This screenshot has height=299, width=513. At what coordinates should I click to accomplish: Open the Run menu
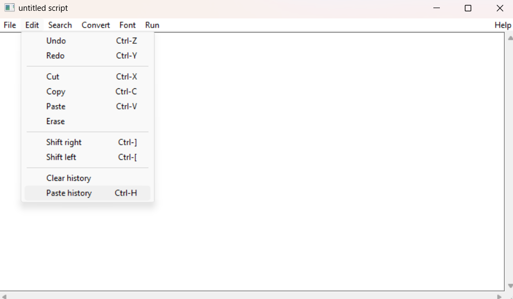point(152,25)
